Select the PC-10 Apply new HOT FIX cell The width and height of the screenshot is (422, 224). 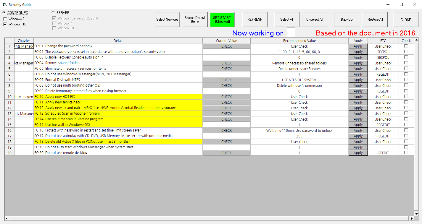(118, 97)
